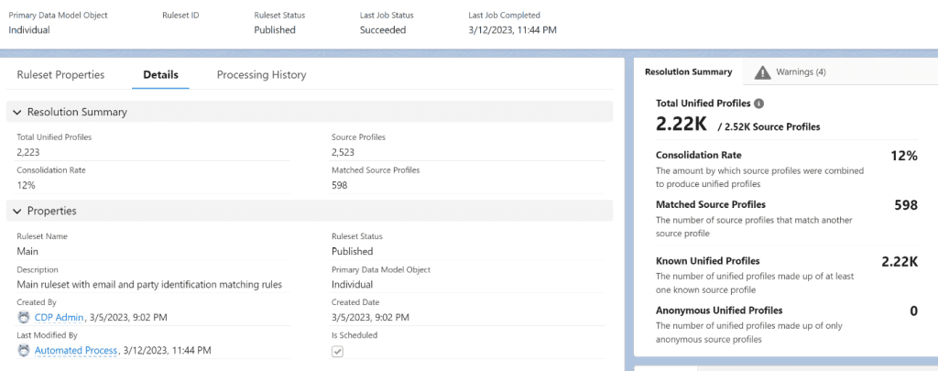Select the Details tab
This screenshot has height=371, width=938.
pyautogui.click(x=160, y=75)
